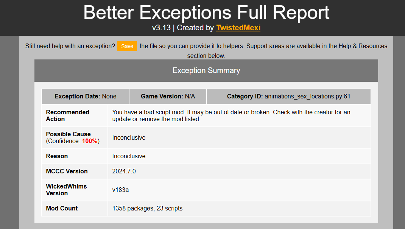Select the Mod Count label

point(62,208)
